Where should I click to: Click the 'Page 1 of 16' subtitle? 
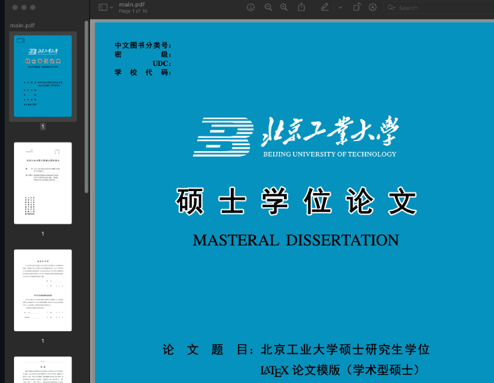(x=133, y=11)
